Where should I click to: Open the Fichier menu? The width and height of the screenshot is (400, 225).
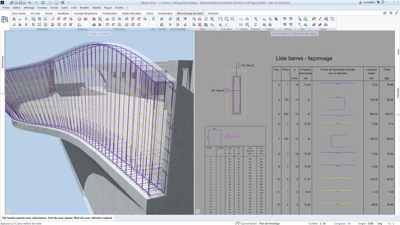[6, 7]
